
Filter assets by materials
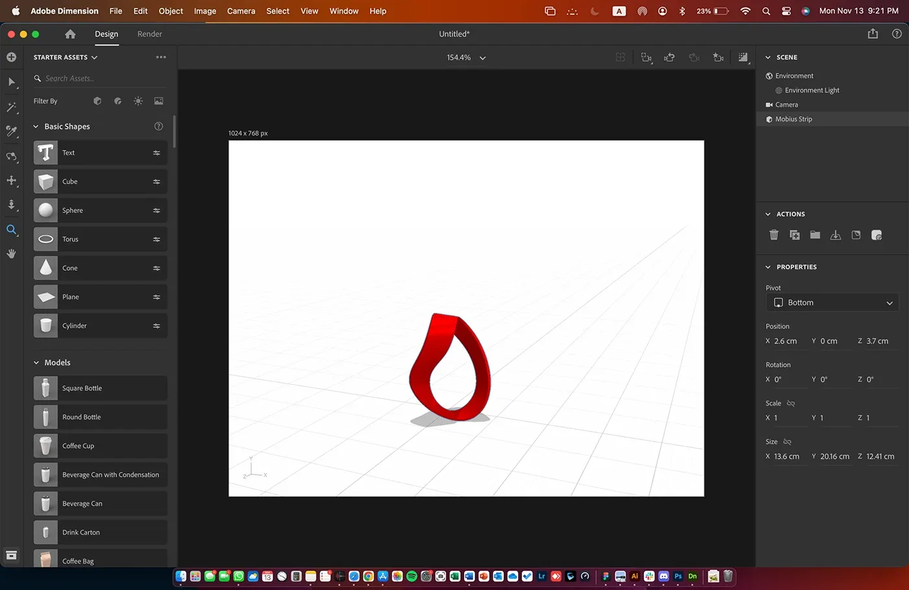pyautogui.click(x=118, y=101)
